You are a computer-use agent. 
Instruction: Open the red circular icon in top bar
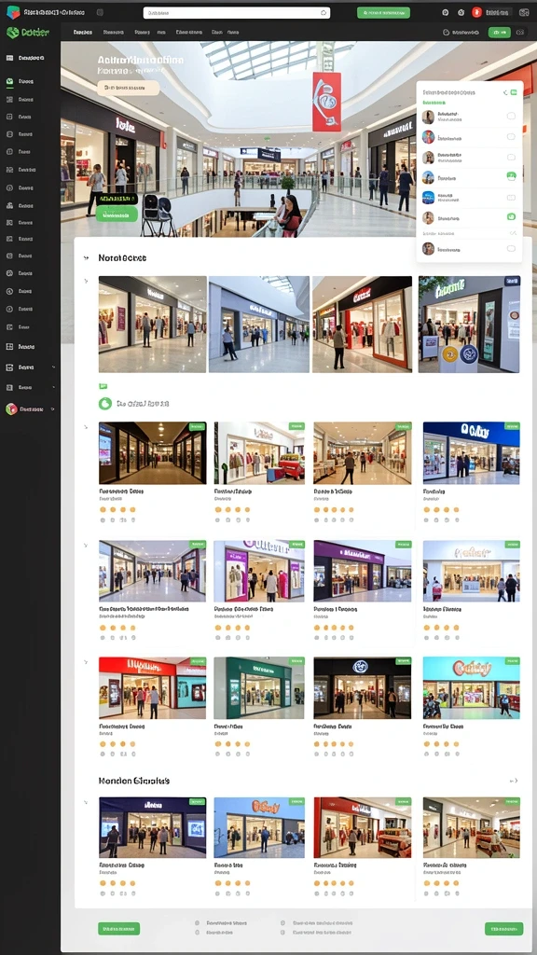point(476,12)
